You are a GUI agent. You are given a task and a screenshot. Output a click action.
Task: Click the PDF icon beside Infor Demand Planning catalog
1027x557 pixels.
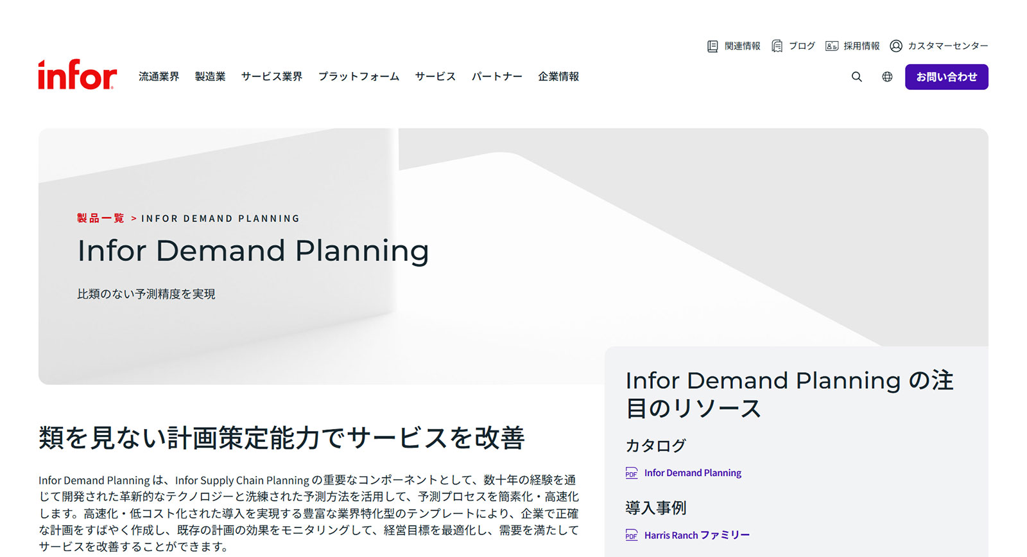pyautogui.click(x=632, y=473)
